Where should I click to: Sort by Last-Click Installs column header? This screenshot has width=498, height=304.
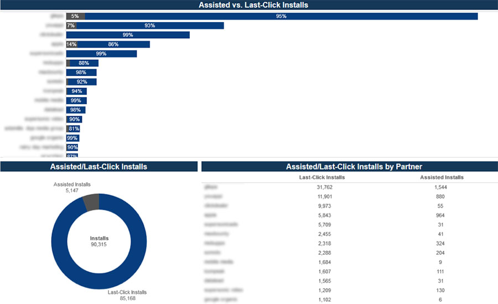pos(321,177)
